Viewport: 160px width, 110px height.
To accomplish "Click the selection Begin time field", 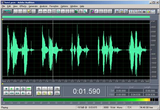I will pyautogui.click(x=121, y=91).
